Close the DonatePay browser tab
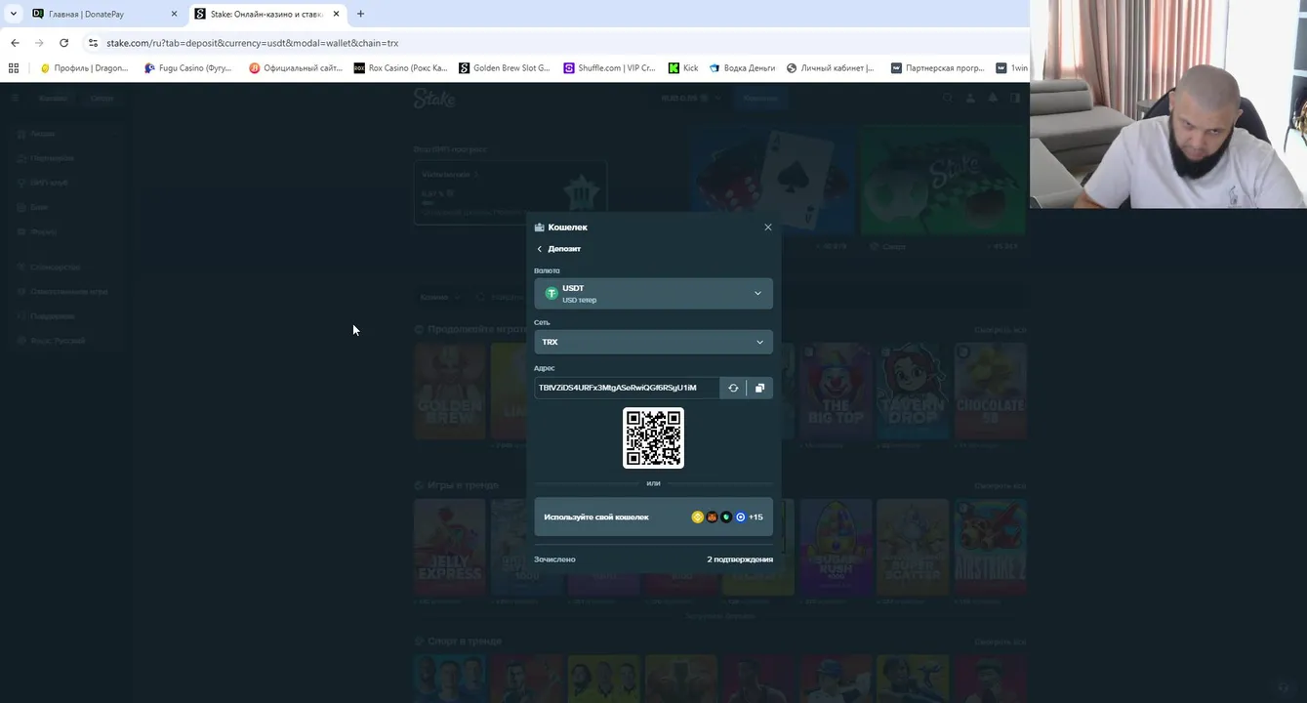Screen dimensions: 1307x703 pos(174,14)
